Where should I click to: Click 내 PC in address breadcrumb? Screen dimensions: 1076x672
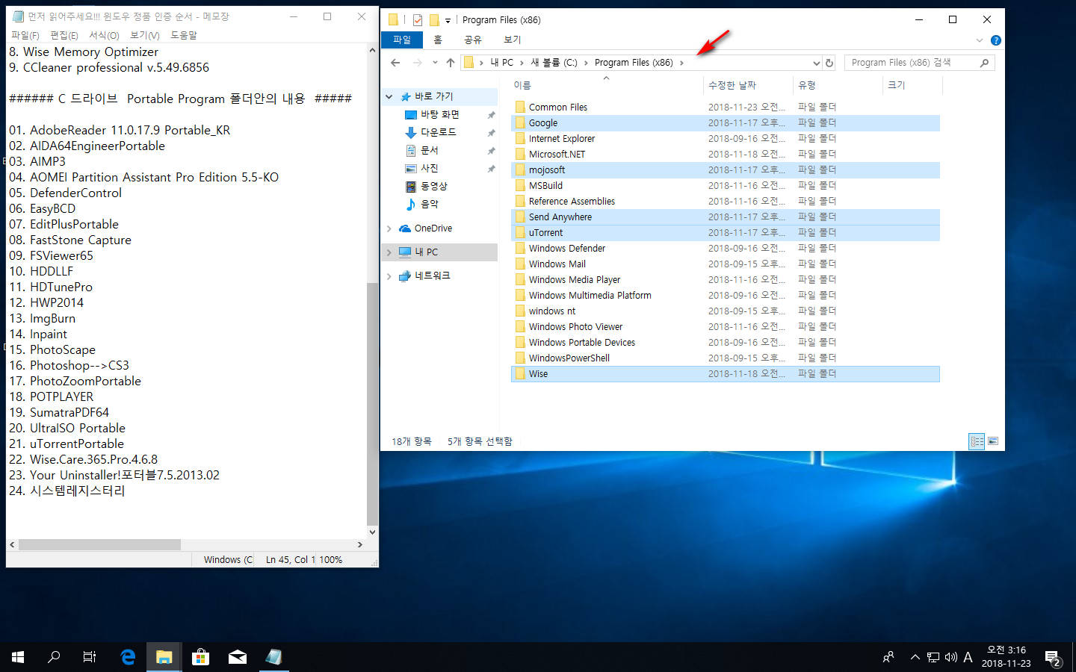502,63
